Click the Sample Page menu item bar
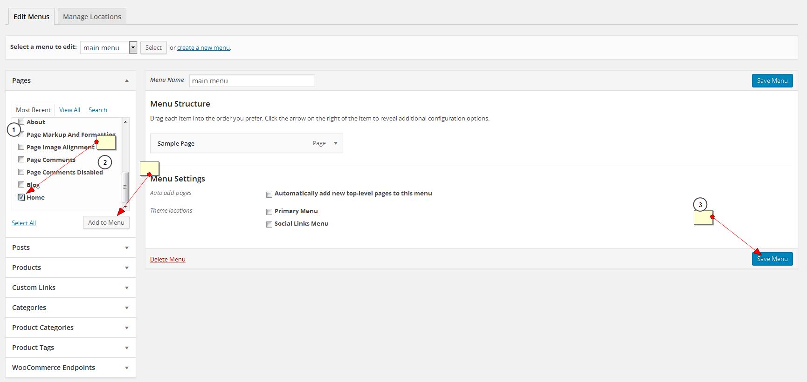The height and width of the screenshot is (382, 807). (x=247, y=143)
